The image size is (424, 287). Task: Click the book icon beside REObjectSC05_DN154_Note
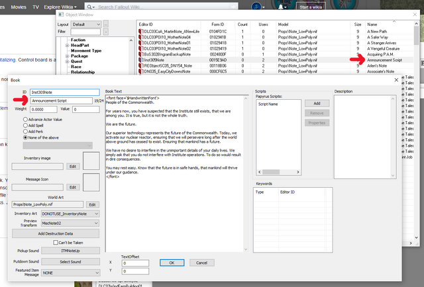point(140,65)
